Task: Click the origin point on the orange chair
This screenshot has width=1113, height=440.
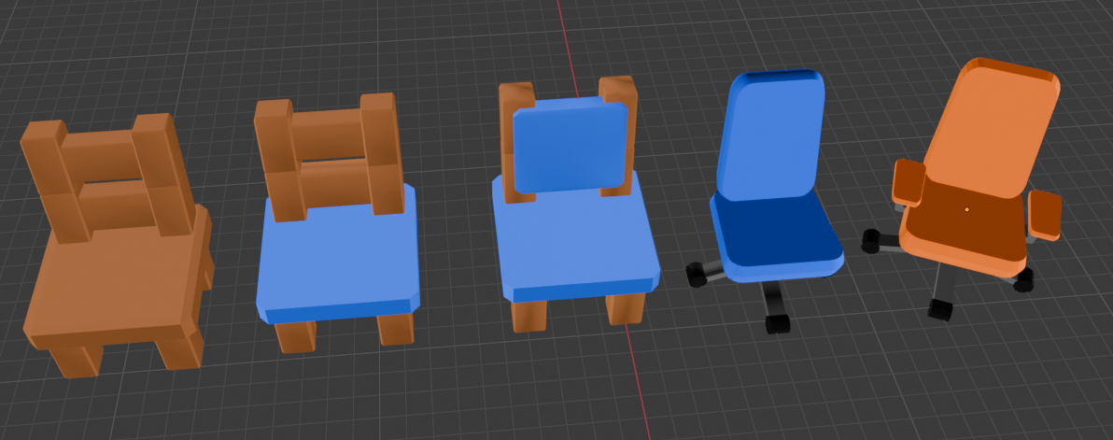Action: [x=966, y=209]
